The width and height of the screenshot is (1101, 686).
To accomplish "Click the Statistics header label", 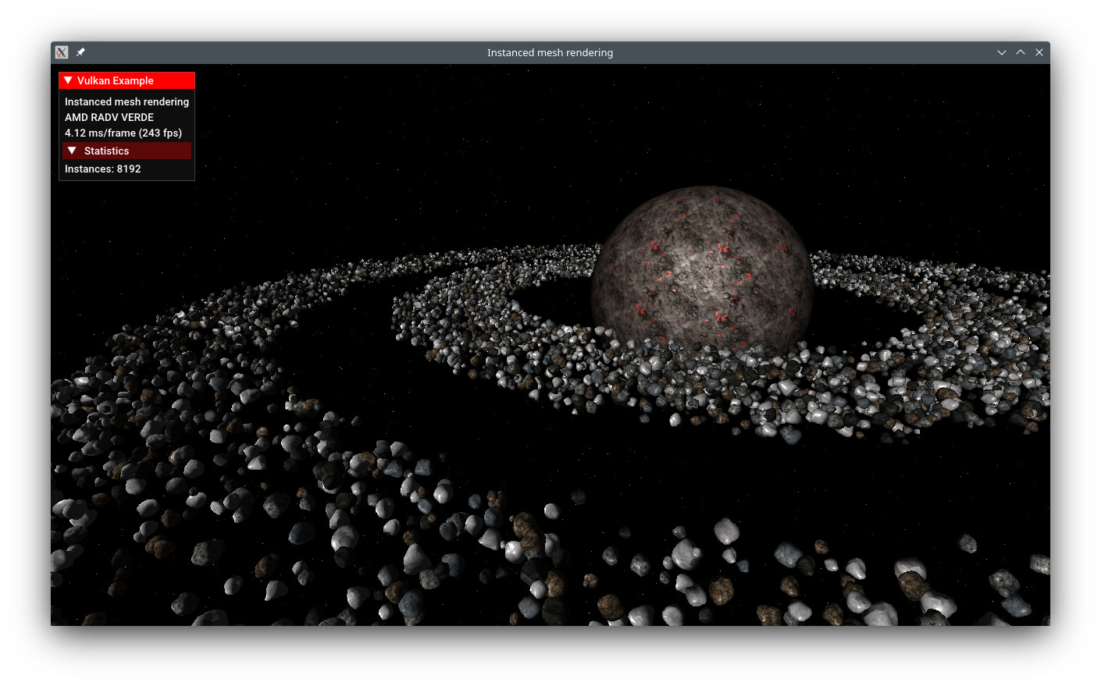I will coord(106,151).
